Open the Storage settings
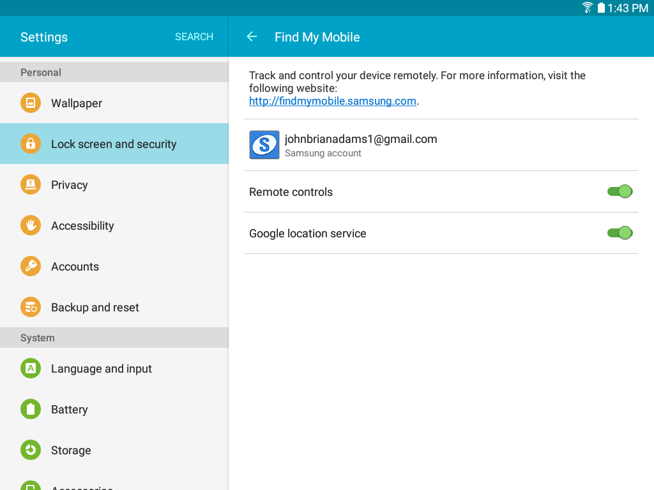This screenshot has width=654, height=490. point(114,450)
